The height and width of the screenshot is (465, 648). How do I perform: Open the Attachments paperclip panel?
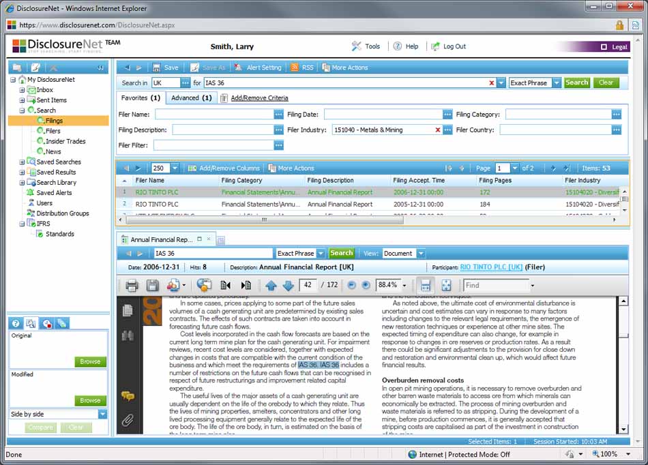pyautogui.click(x=128, y=420)
